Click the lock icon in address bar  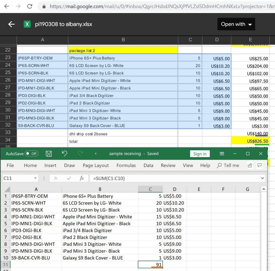click(x=44, y=6)
